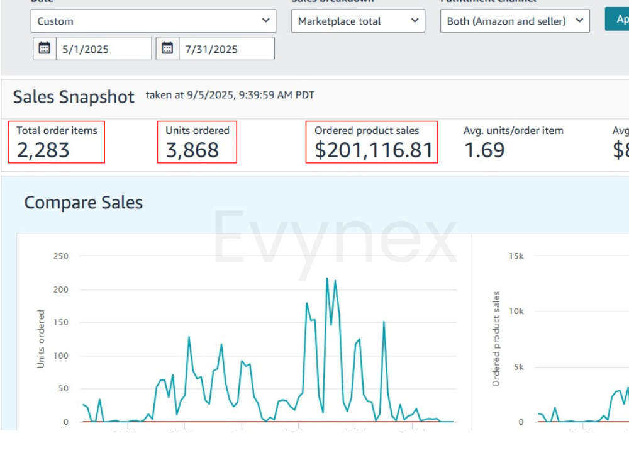
Task: Select the Total order items metric
Action: [57, 142]
